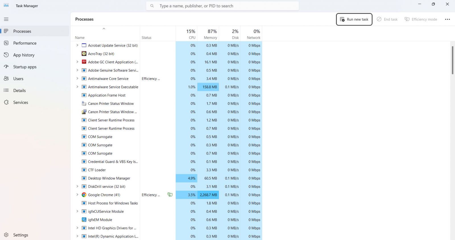Expand Adobe GC Client Application group
The image size is (455, 240).
point(77,62)
